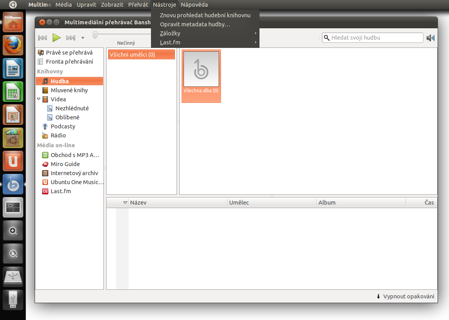Open the 'Nezhlédnuté' video playlist
This screenshot has width=449, height=320.
pos(72,108)
